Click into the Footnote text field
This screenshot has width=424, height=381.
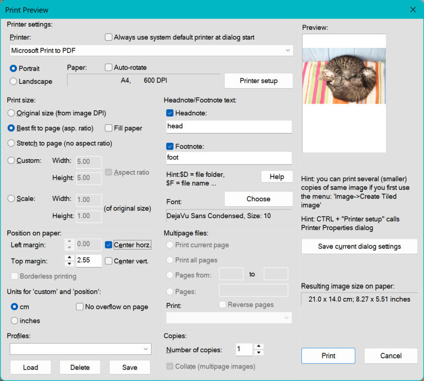pos(228,158)
